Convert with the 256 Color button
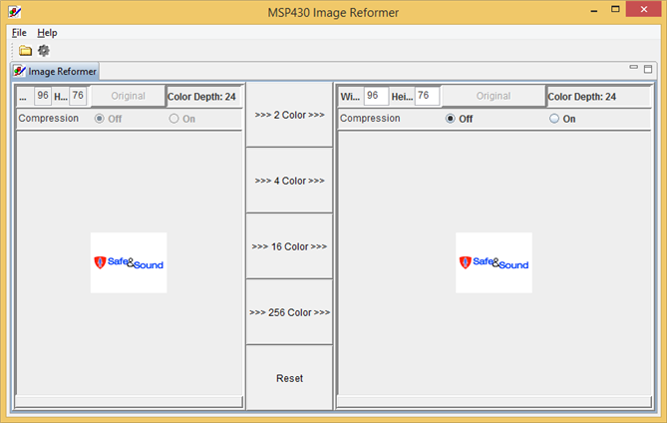The image size is (667, 423). (x=289, y=312)
